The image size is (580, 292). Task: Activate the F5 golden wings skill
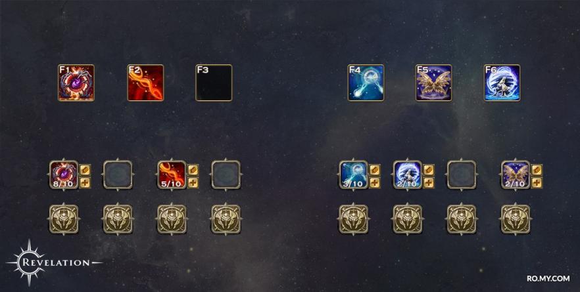(x=434, y=83)
